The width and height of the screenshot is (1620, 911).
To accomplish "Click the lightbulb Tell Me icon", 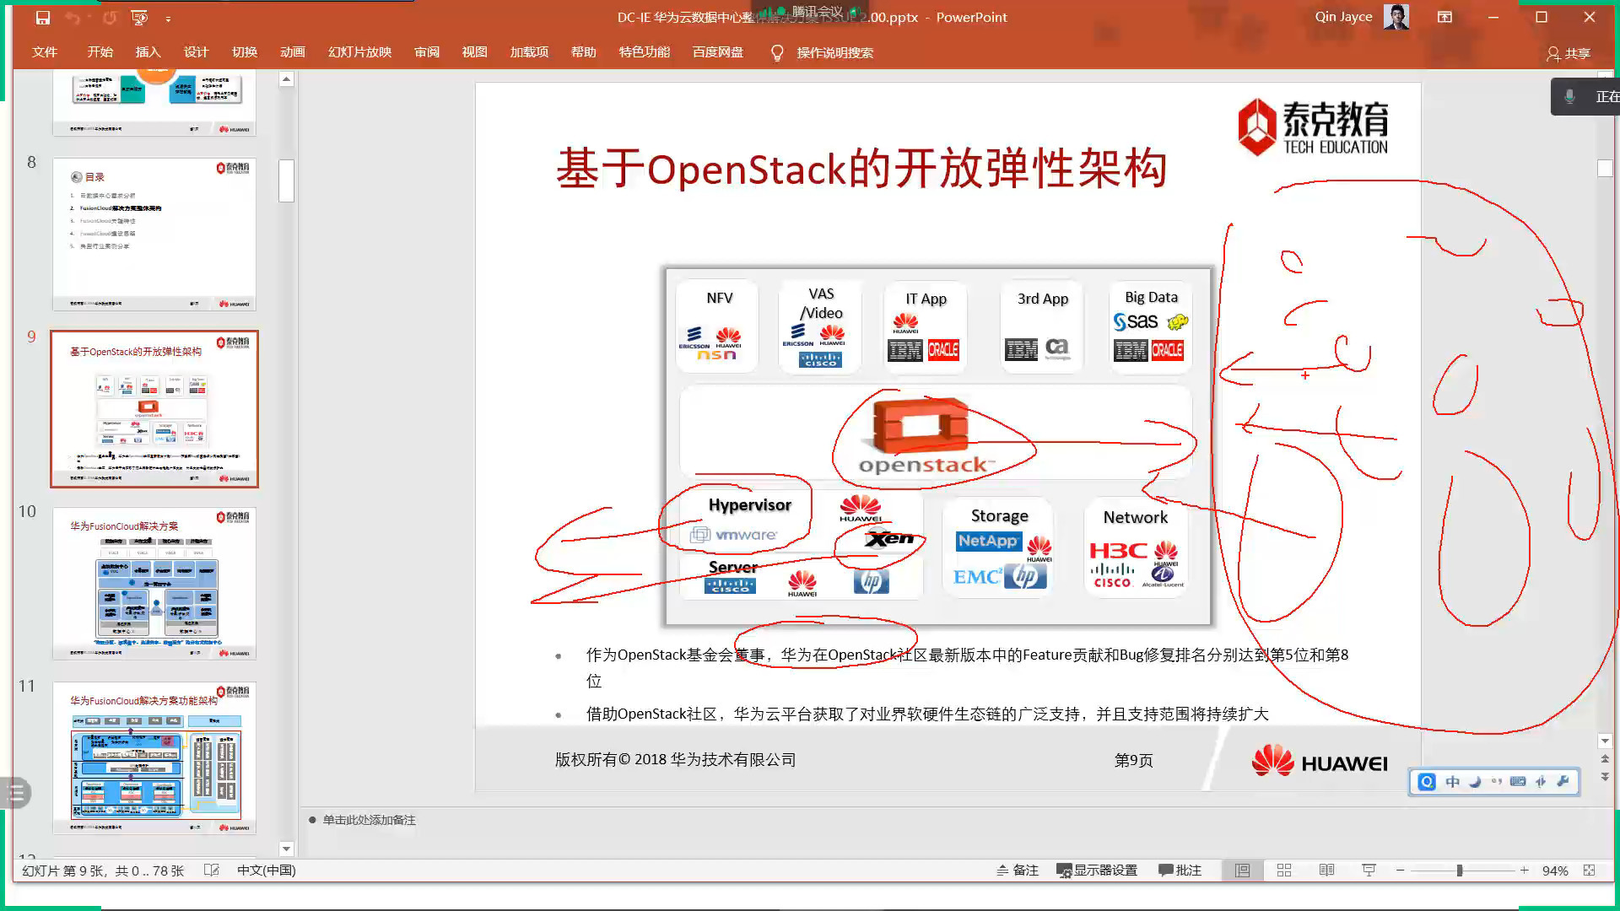I will [x=777, y=53].
